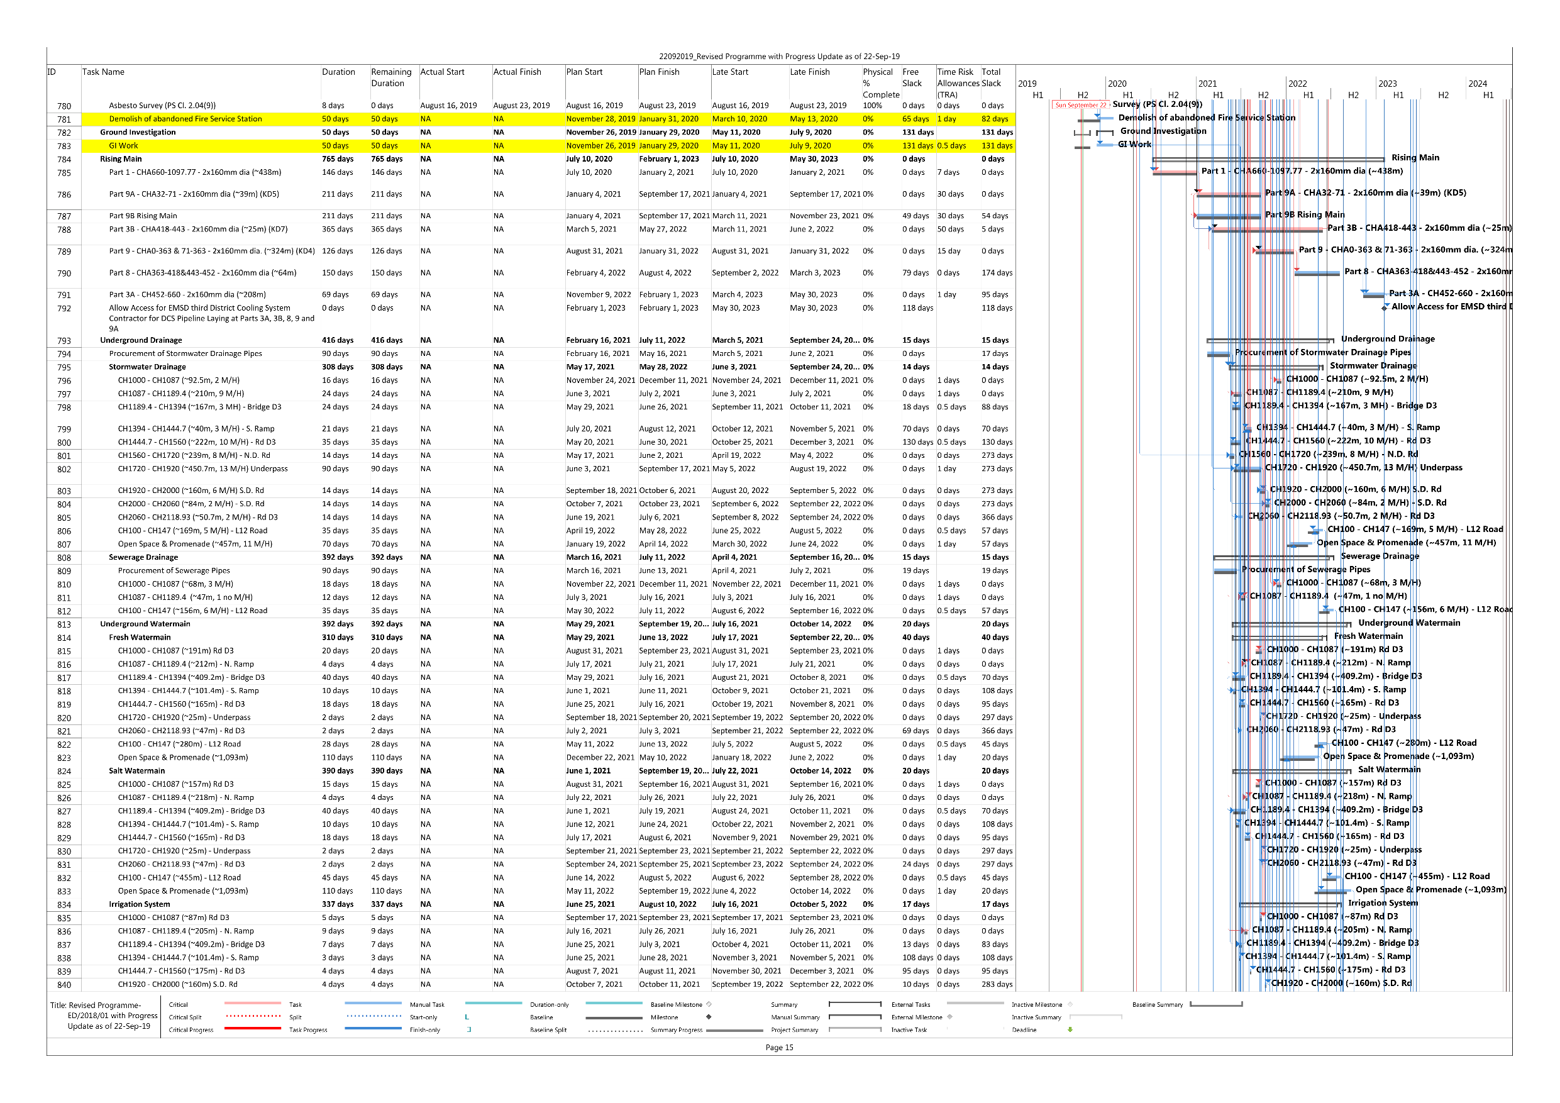Click the Finish-only bracket icon in legend
The width and height of the screenshot is (1560, 1103).
[x=469, y=1030]
